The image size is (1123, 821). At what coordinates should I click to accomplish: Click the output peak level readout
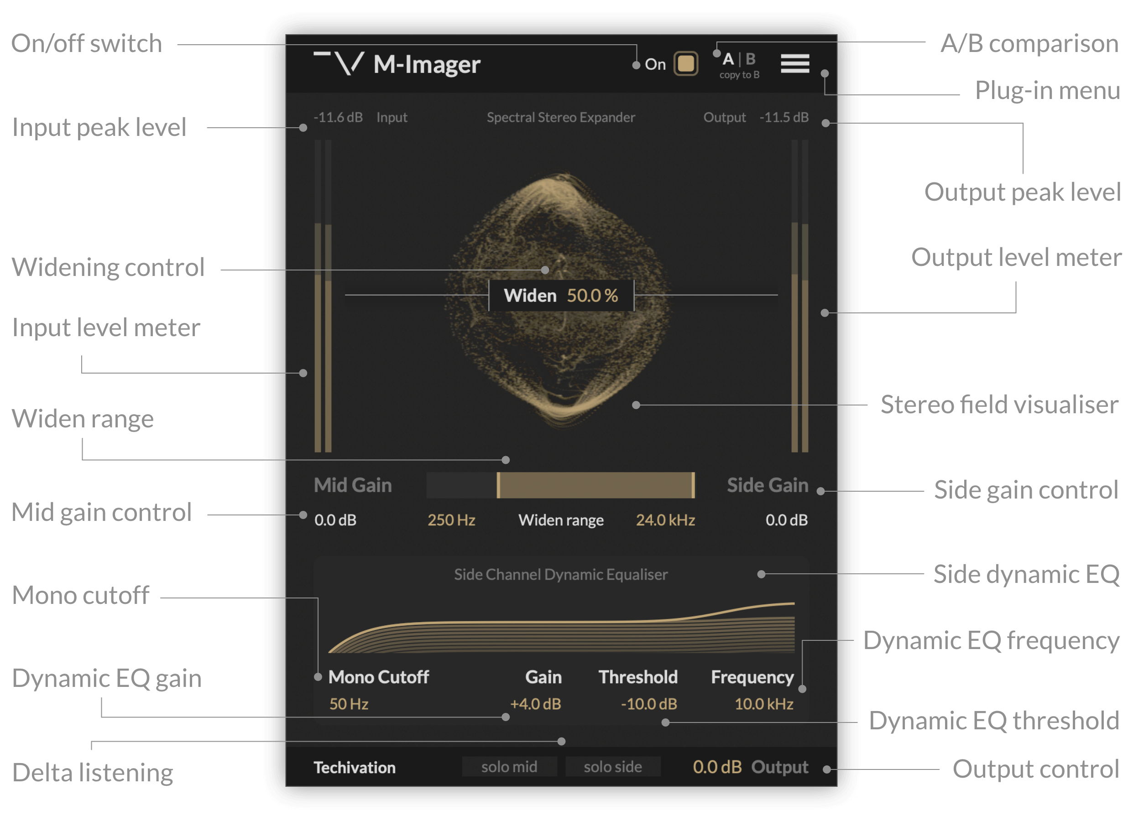[x=784, y=117]
